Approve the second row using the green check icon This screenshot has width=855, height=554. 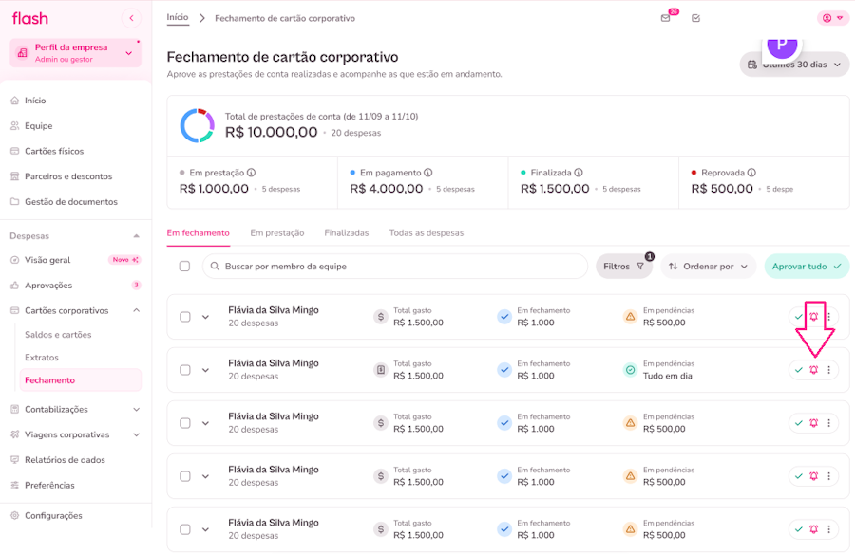coord(798,369)
